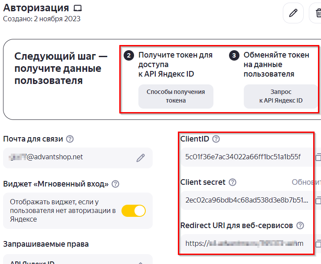Copy the Client secret value
321x264 pixels.
[318, 200]
